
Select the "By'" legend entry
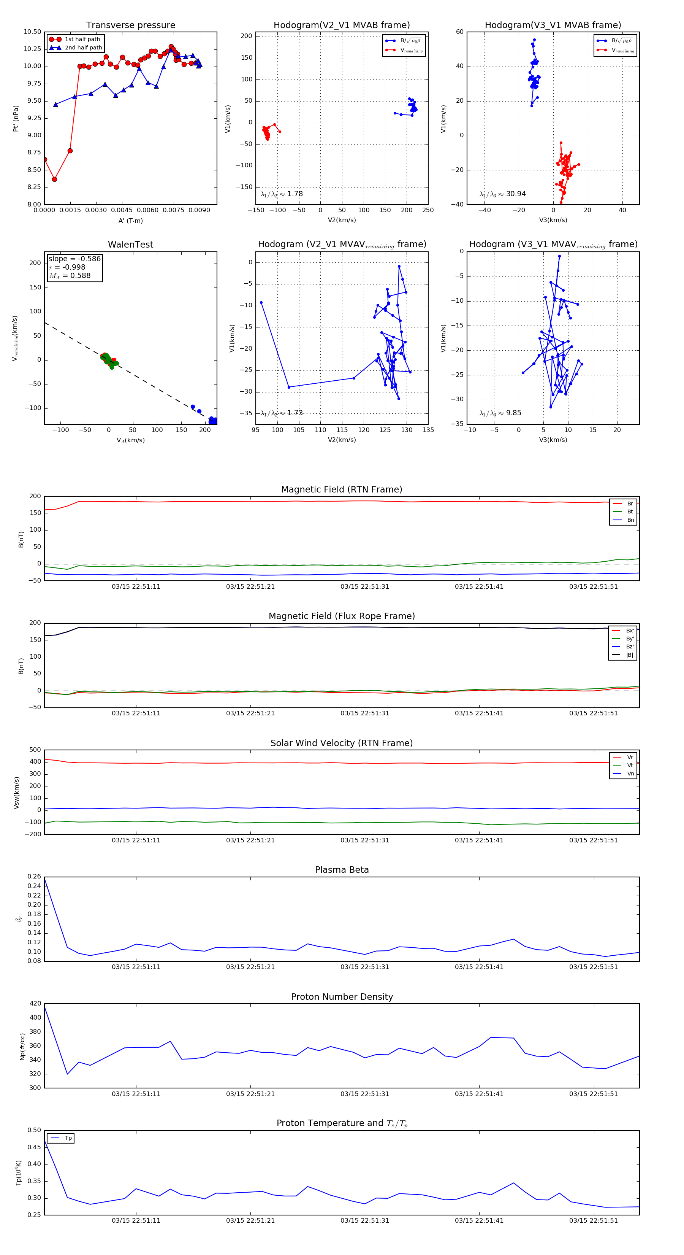623,639
